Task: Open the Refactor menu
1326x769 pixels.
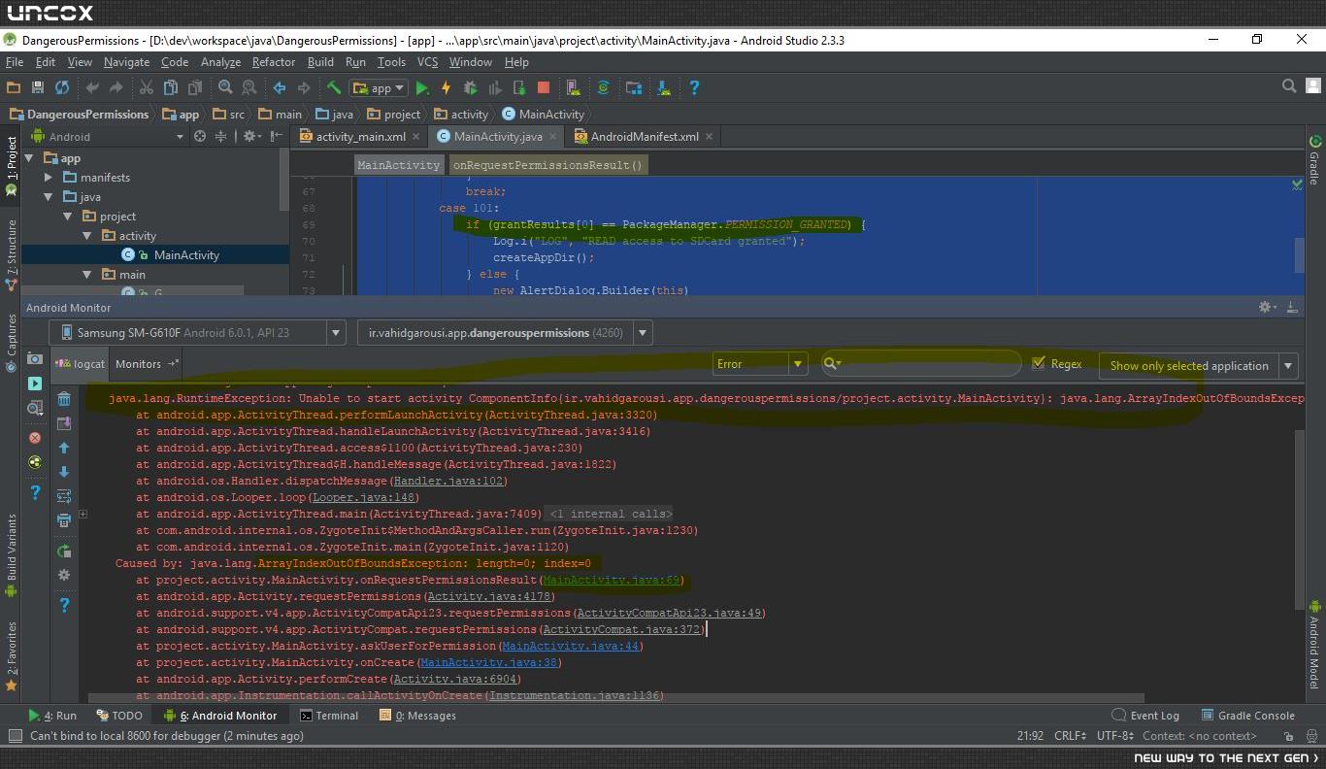Action: [273, 62]
